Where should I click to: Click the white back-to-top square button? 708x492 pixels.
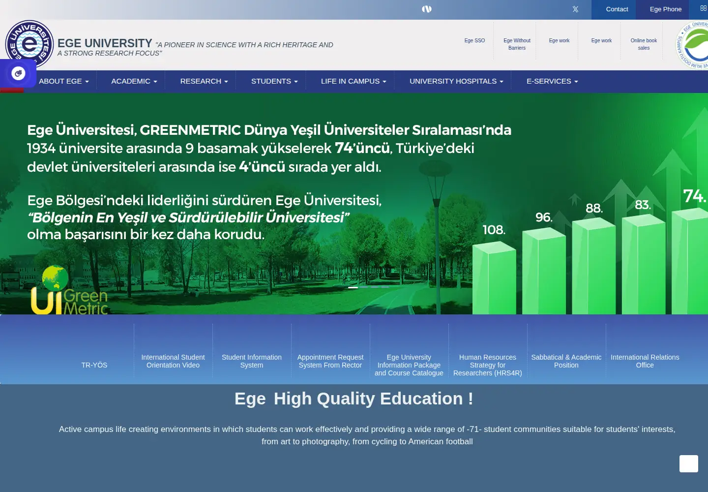[689, 463]
